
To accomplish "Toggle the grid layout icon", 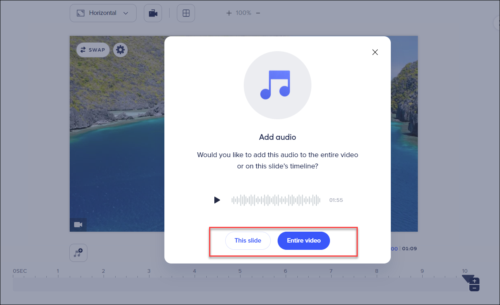I will [186, 13].
